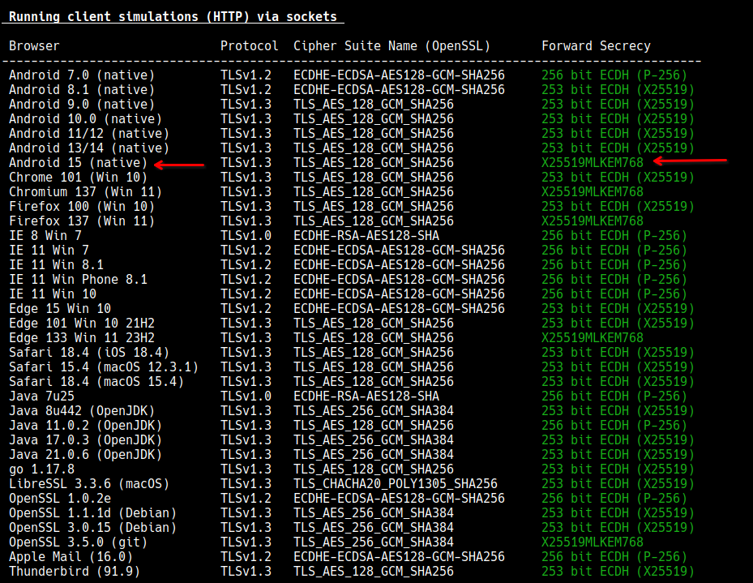Select 'Java 21.0.6 (OpenJDK)' row label

(85, 455)
